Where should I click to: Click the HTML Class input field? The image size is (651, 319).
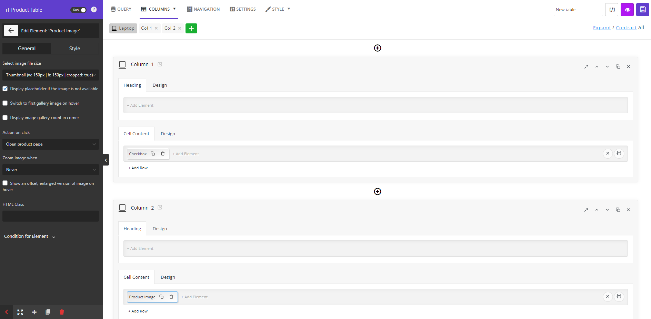click(51, 216)
